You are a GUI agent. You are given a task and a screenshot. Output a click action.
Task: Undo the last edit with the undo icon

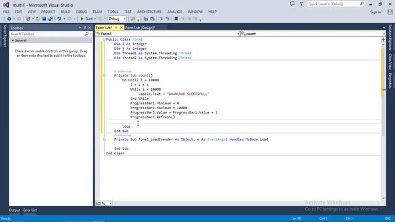click(x=59, y=19)
